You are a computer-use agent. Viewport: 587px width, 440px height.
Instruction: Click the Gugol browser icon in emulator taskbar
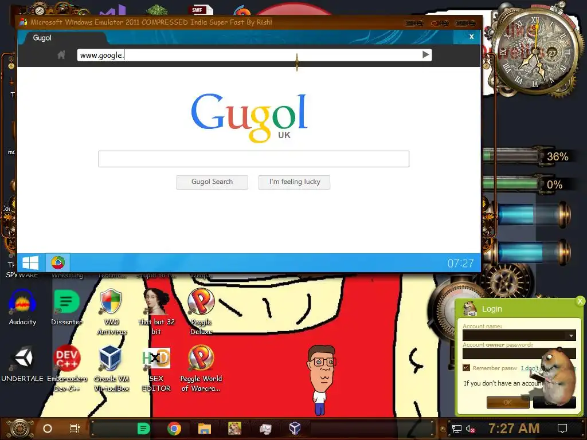click(58, 262)
